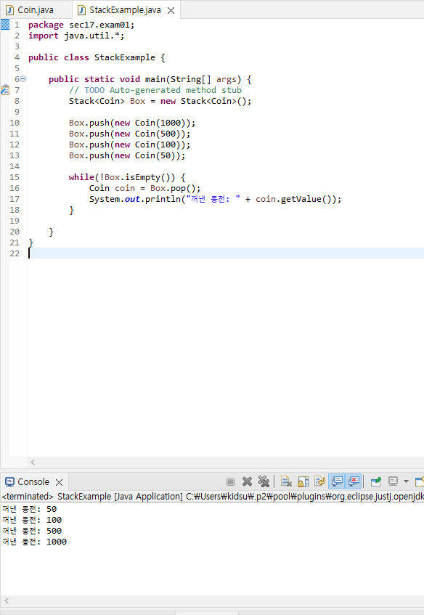This screenshot has width=424, height=615.
Task: Toggle Word Wrap in the Console
Action: click(x=319, y=481)
